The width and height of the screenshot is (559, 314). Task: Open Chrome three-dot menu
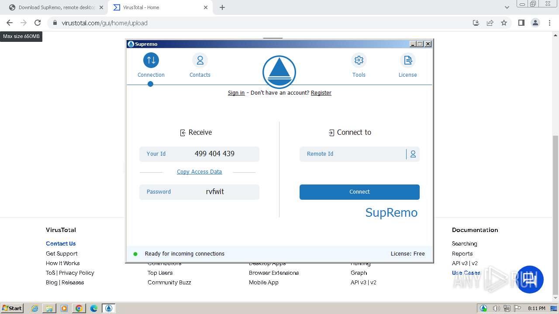click(x=549, y=23)
